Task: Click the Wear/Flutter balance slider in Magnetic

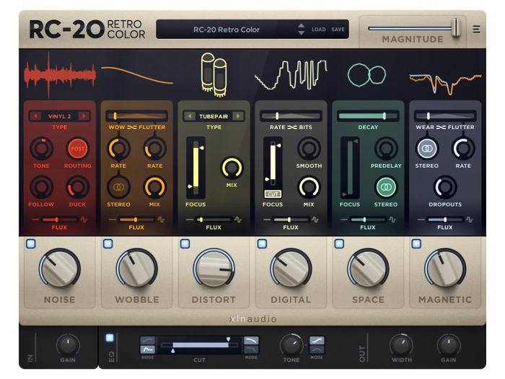Action: 445,116
